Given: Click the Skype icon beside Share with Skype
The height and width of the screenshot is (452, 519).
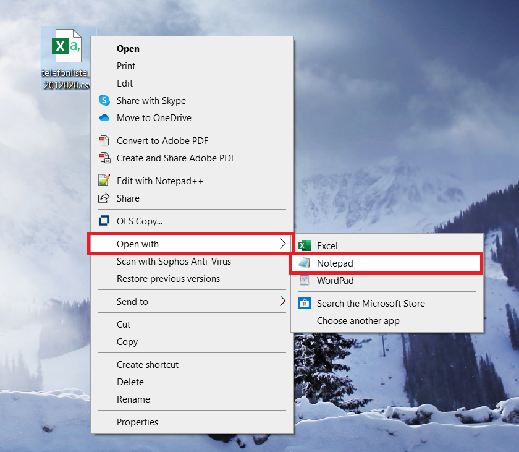Looking at the screenshot, I should pos(104,100).
